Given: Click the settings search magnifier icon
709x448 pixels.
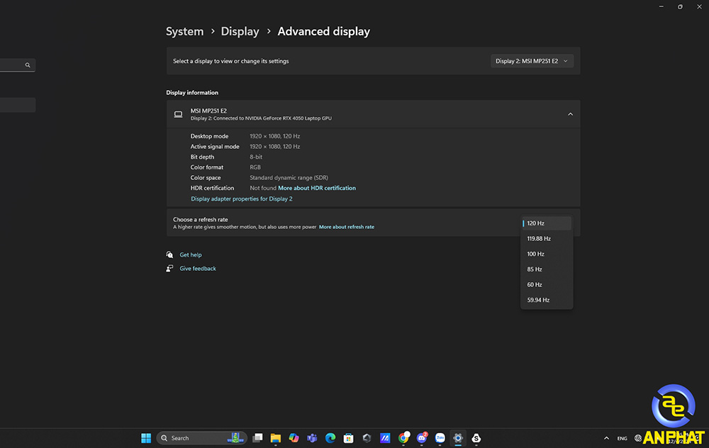Looking at the screenshot, I should 28,65.
